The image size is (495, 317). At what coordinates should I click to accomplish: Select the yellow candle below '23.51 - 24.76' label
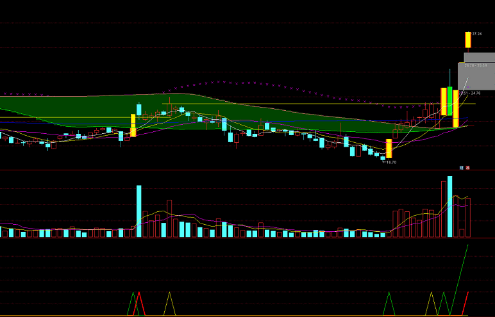(x=455, y=109)
